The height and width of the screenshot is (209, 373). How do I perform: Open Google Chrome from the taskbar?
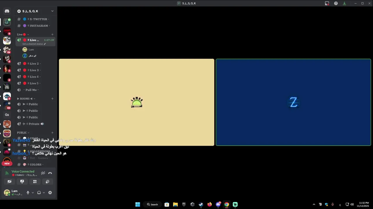tap(227, 204)
